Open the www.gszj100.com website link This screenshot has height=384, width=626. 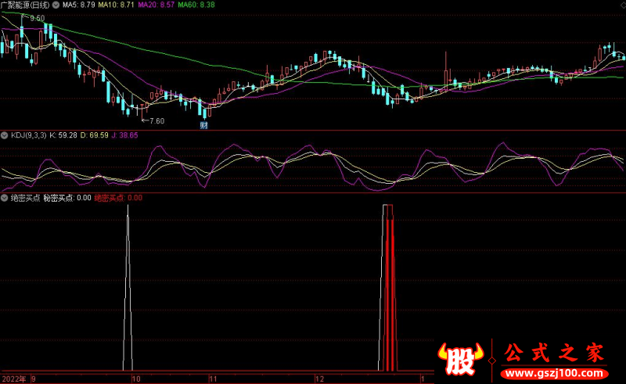point(554,371)
